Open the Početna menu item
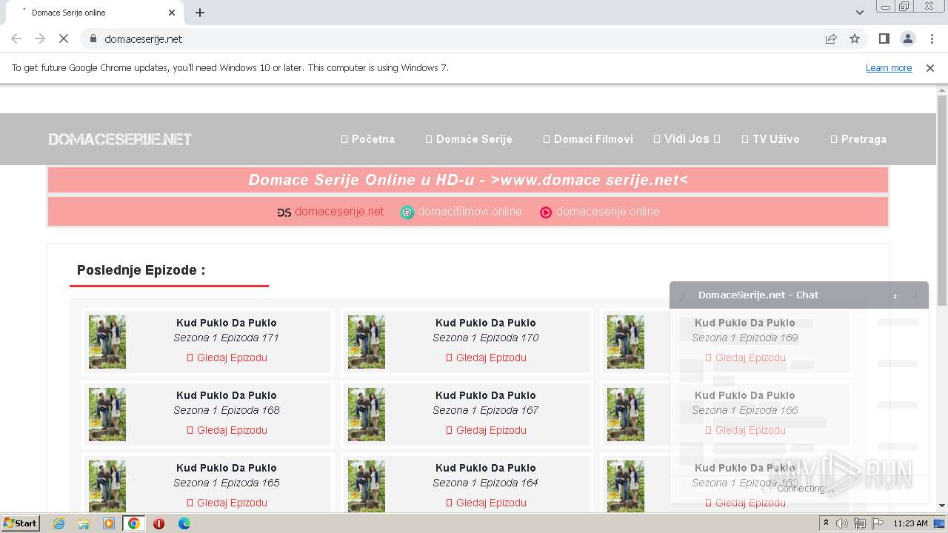 coord(367,139)
